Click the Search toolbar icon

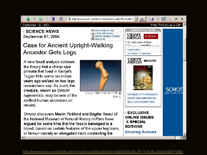click(142, 19)
